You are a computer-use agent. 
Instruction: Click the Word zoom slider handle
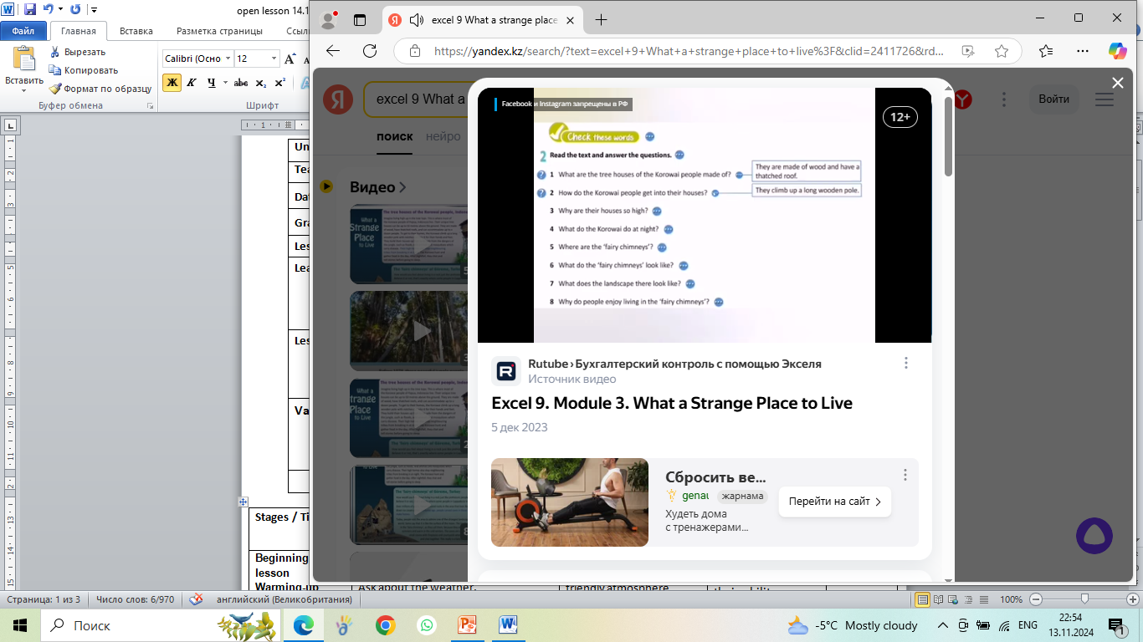click(x=1084, y=599)
